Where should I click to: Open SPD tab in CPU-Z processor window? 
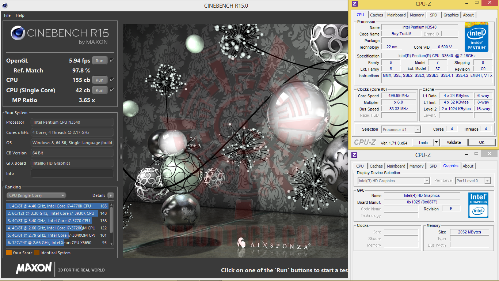[x=433, y=15]
